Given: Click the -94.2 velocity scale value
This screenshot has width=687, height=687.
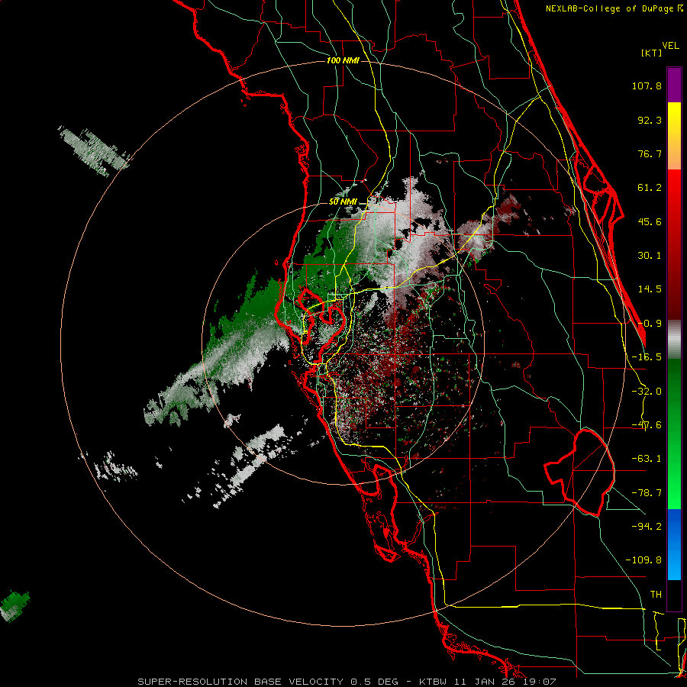Looking at the screenshot, I should [647, 527].
